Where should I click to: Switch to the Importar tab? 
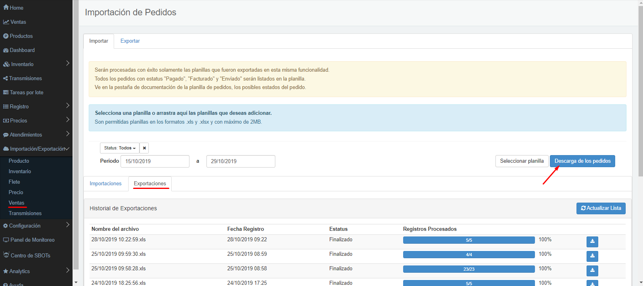click(99, 41)
